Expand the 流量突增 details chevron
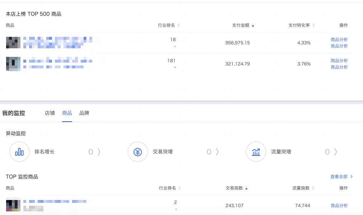 (x=336, y=152)
